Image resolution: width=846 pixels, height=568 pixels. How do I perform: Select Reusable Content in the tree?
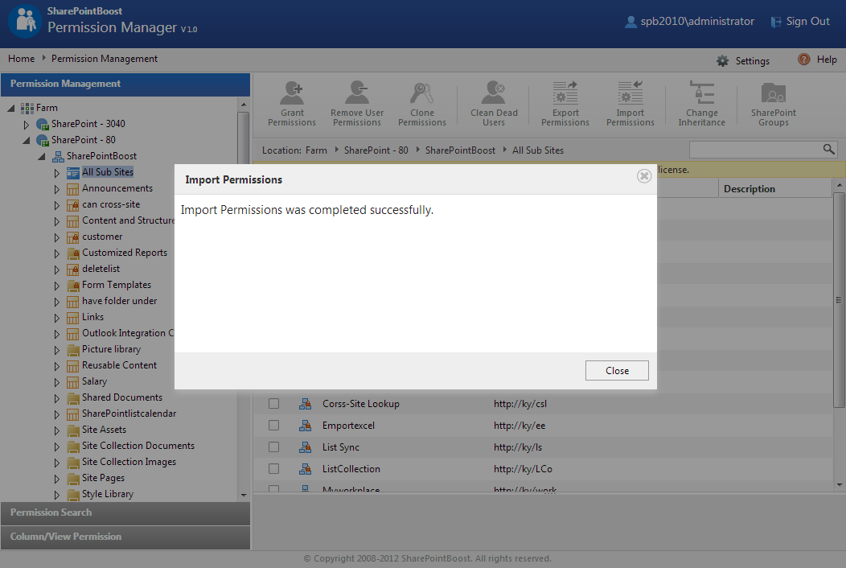point(119,365)
